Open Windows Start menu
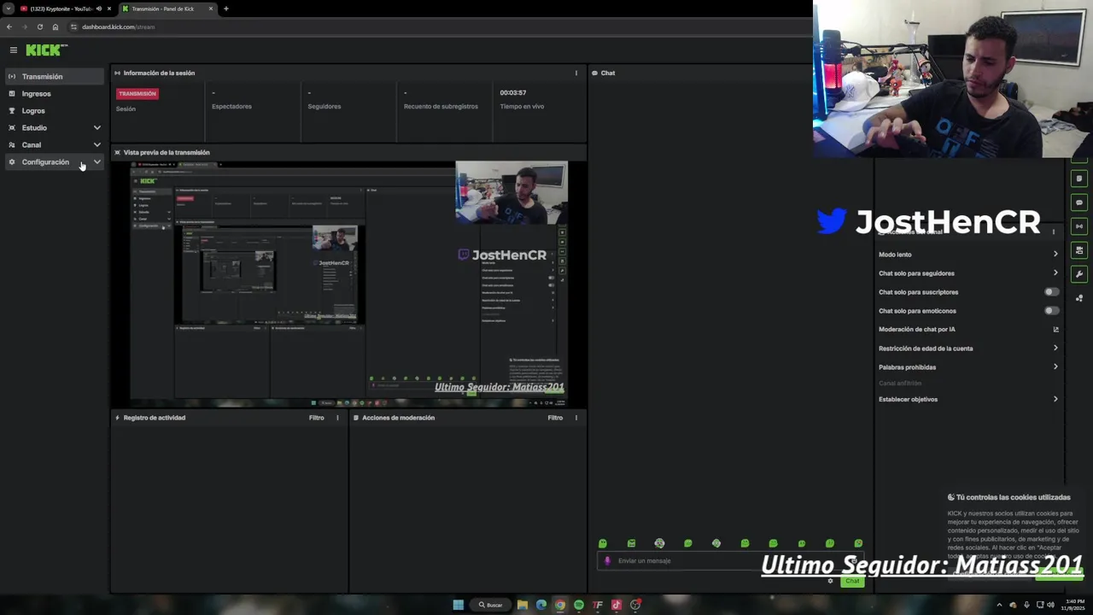Image resolution: width=1093 pixels, height=615 pixels. pyautogui.click(x=459, y=605)
